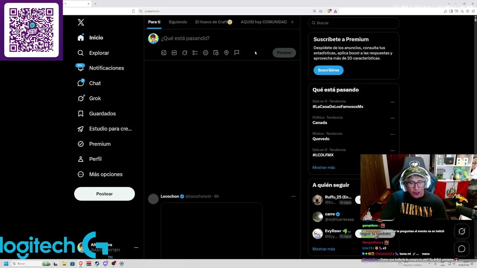Open more options on Locochon's post

pos(293,197)
